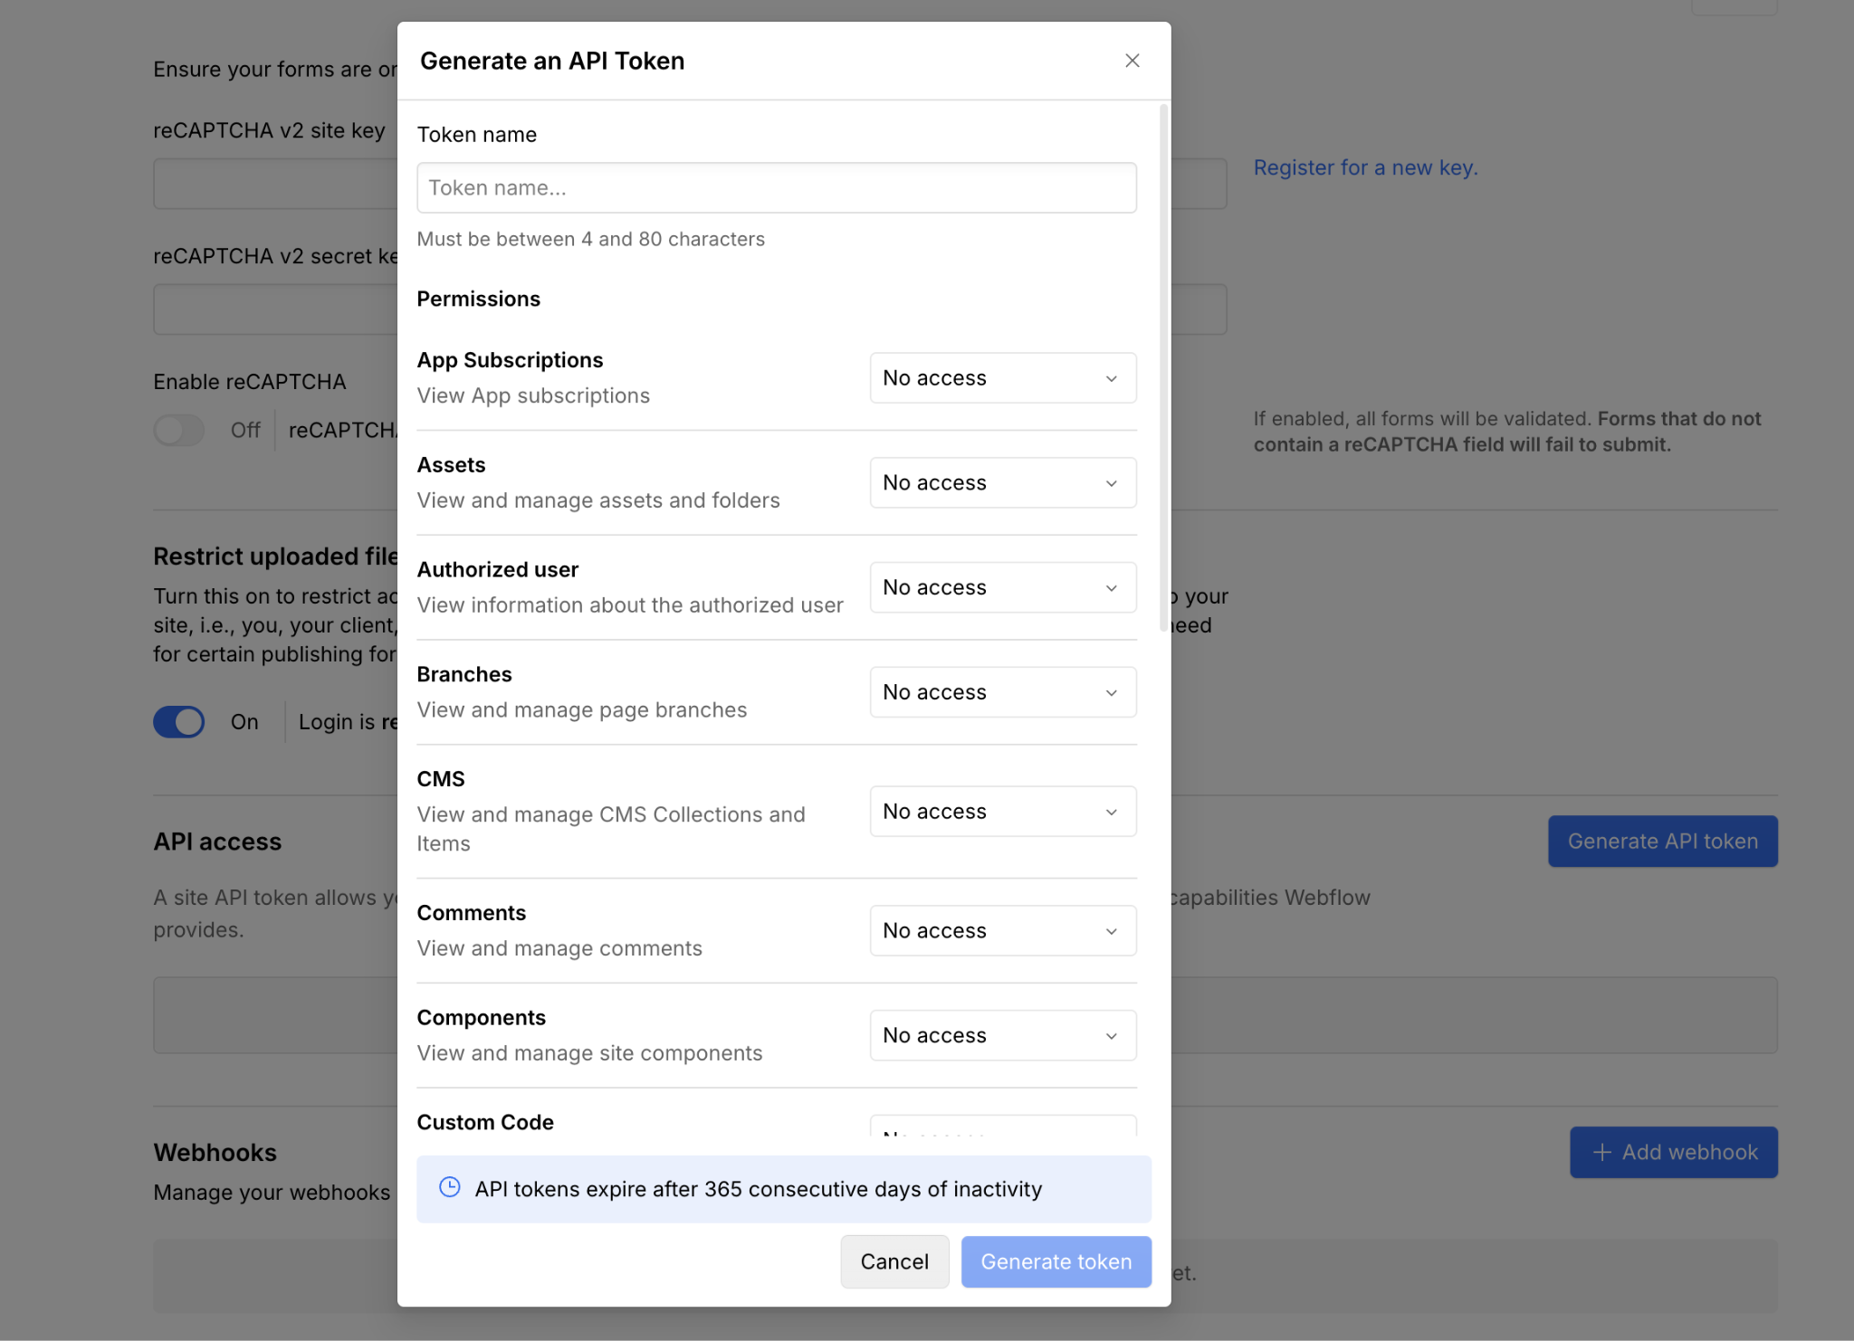This screenshot has width=1854, height=1341.
Task: Toggle the Enable reCAPTCHA switch
Action: point(178,430)
